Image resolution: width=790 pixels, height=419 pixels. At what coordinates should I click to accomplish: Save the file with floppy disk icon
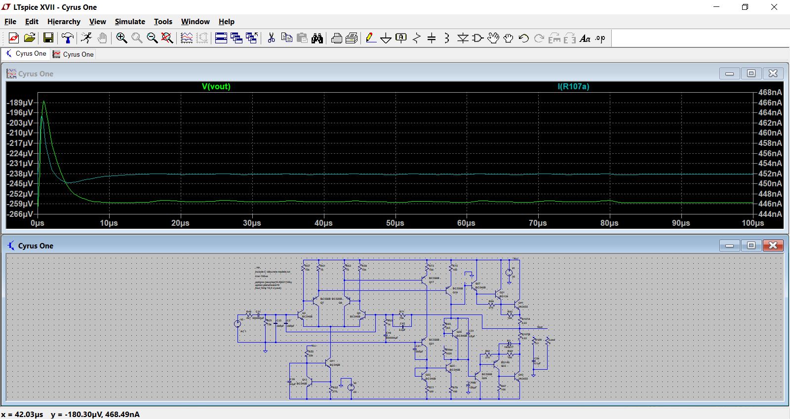pyautogui.click(x=48, y=38)
